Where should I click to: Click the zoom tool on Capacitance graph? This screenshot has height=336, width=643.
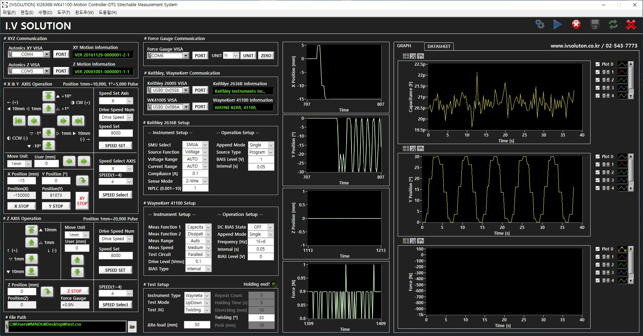pyautogui.click(x=413, y=56)
